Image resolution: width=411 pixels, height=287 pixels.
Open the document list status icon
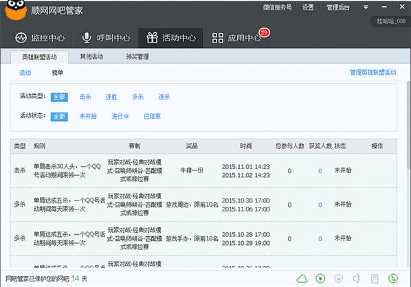click(x=375, y=279)
